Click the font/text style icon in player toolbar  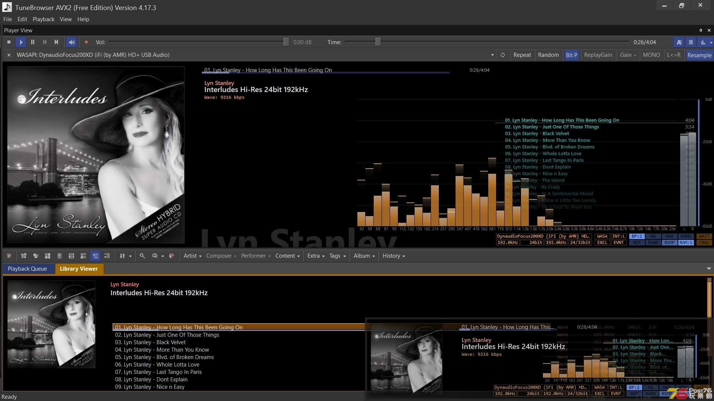click(x=679, y=42)
